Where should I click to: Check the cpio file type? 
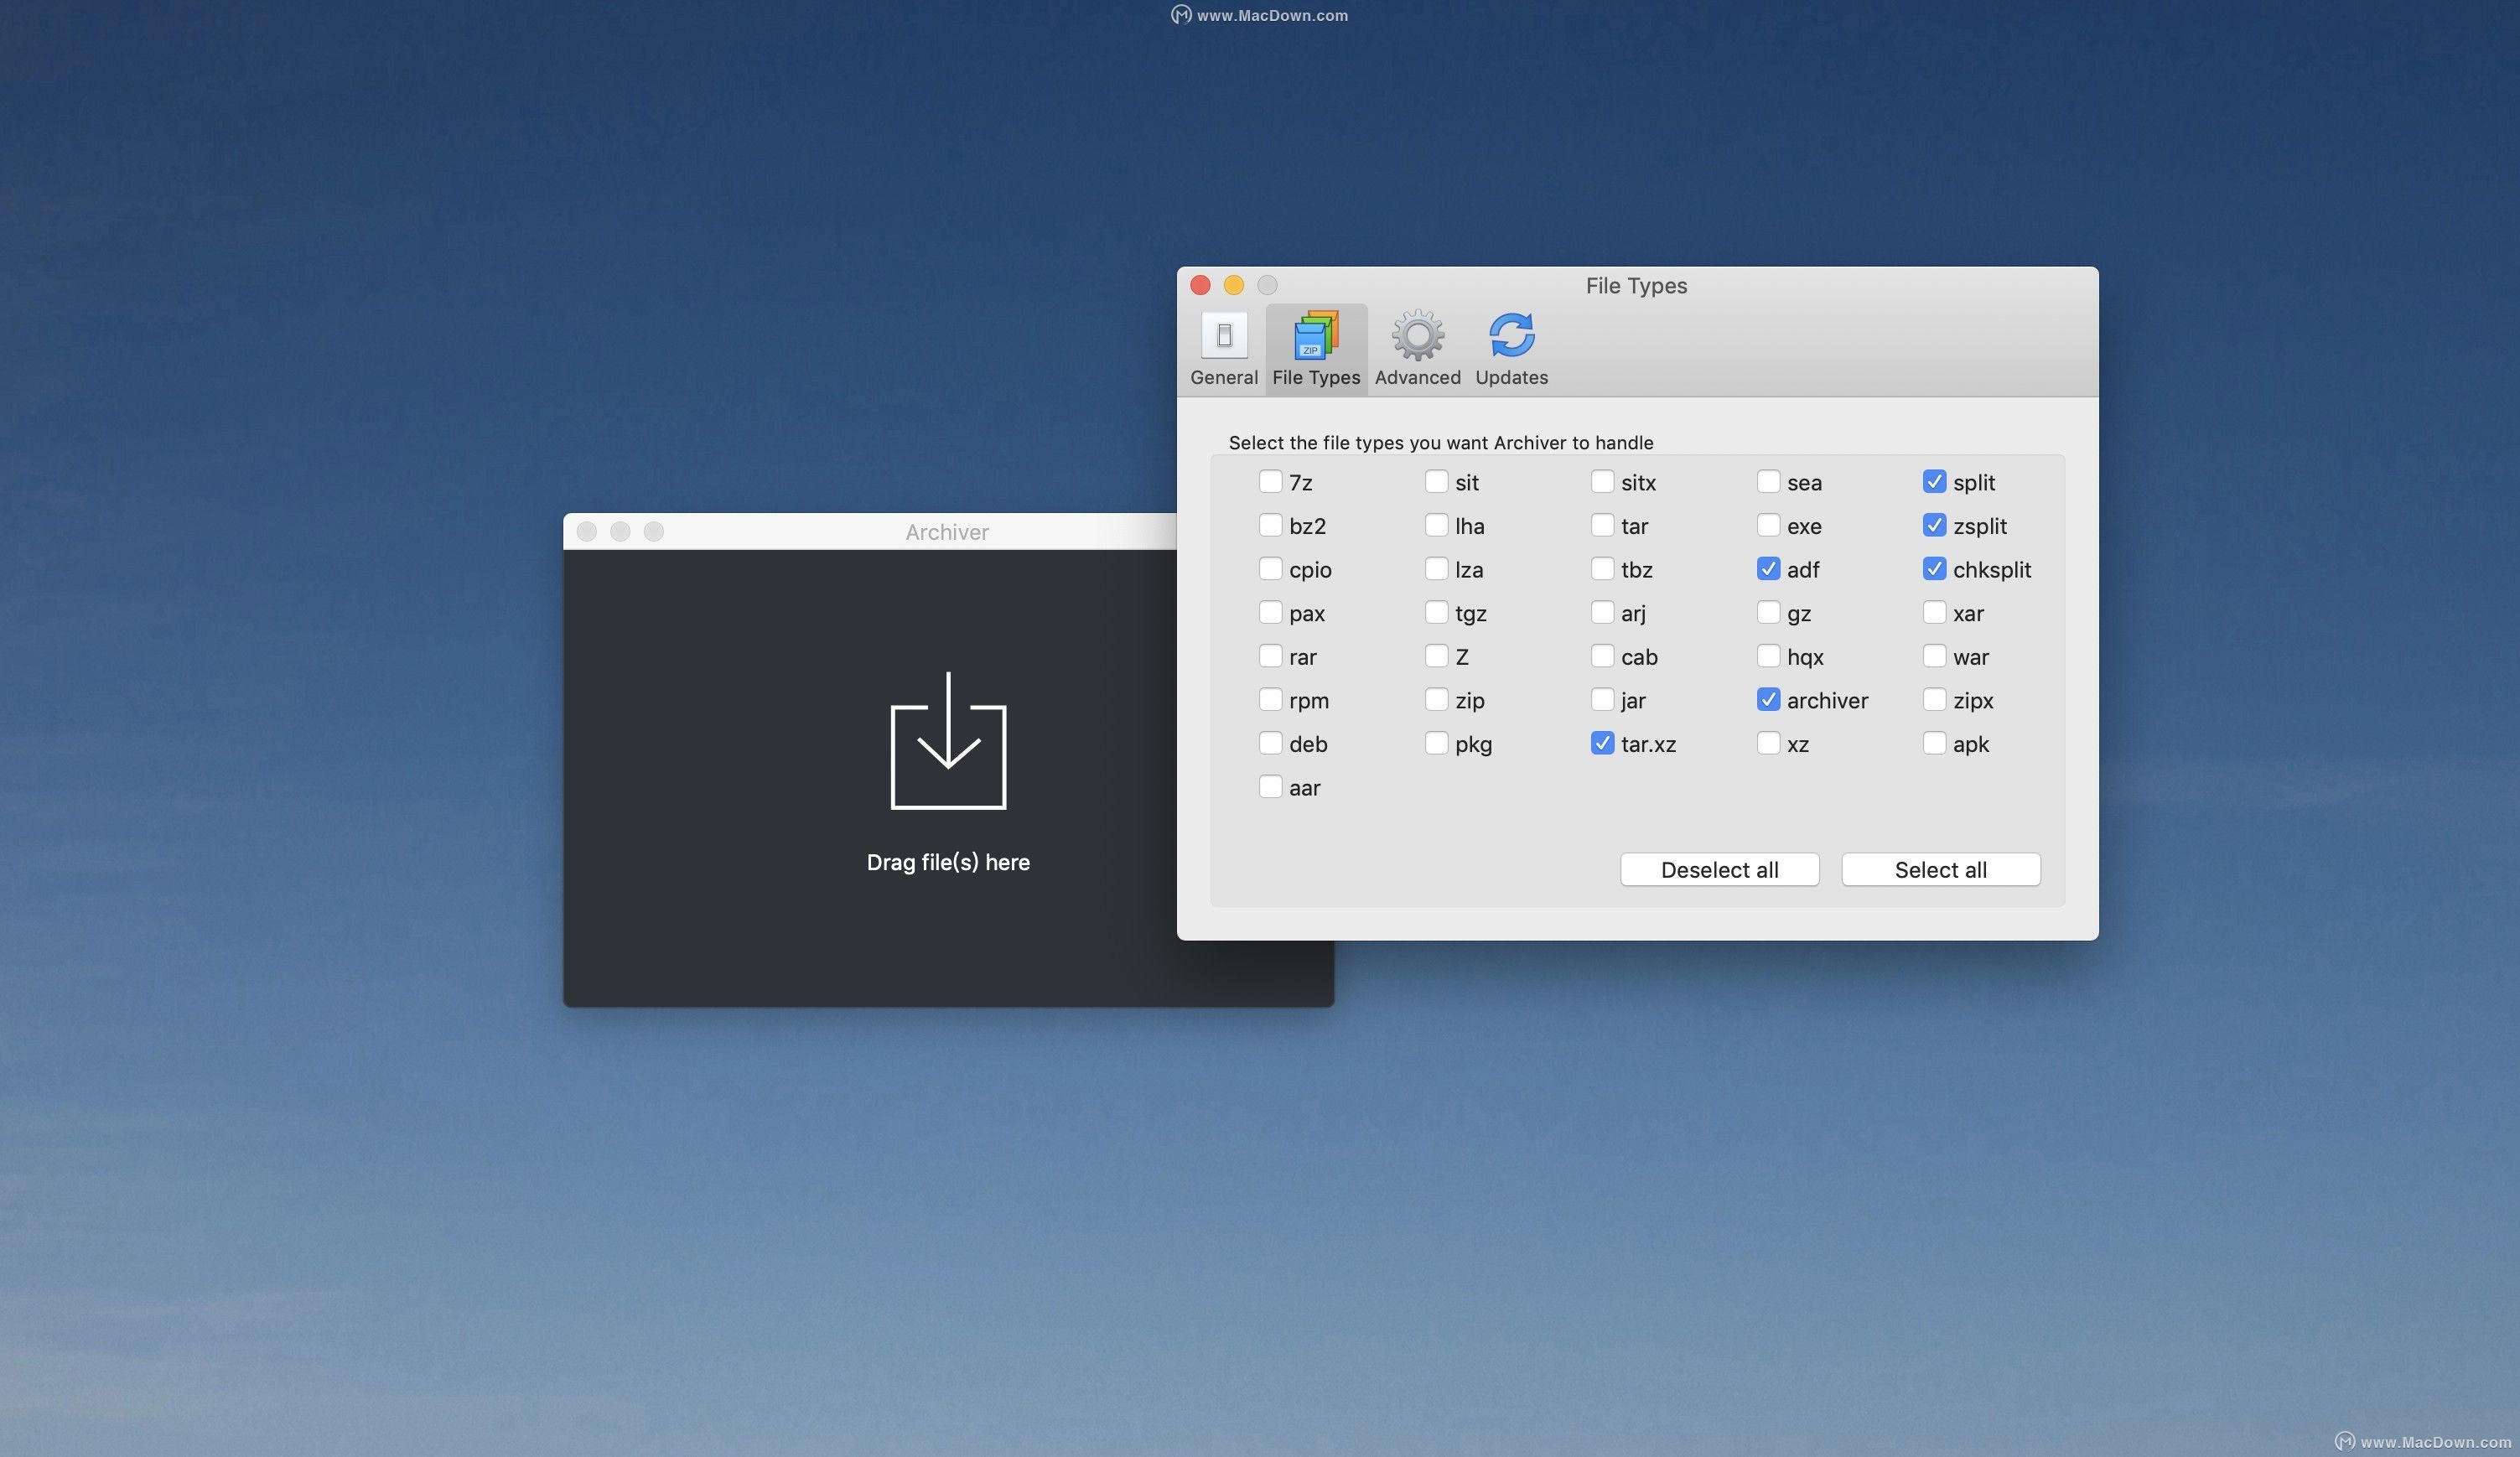pos(1270,569)
